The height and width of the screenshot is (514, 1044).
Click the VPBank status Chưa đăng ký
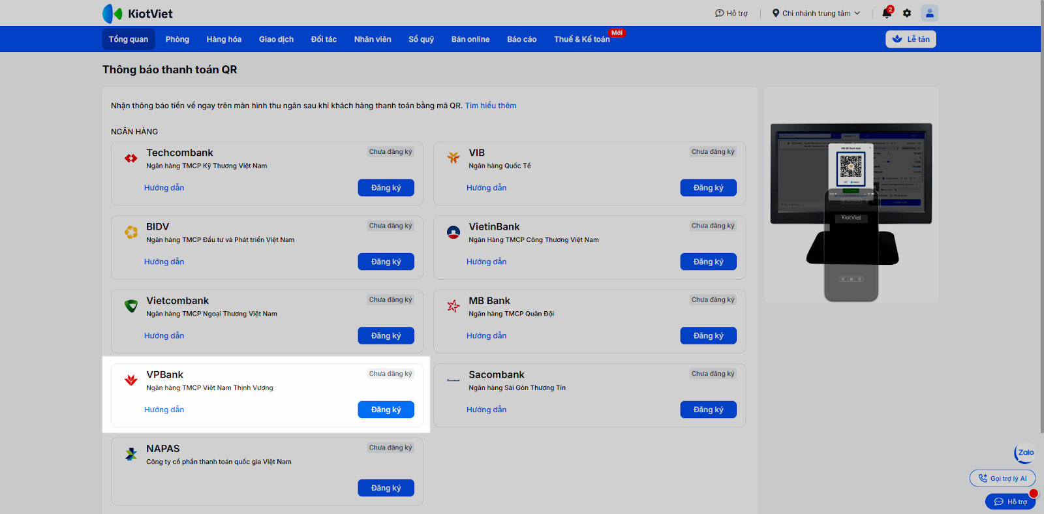pos(391,374)
